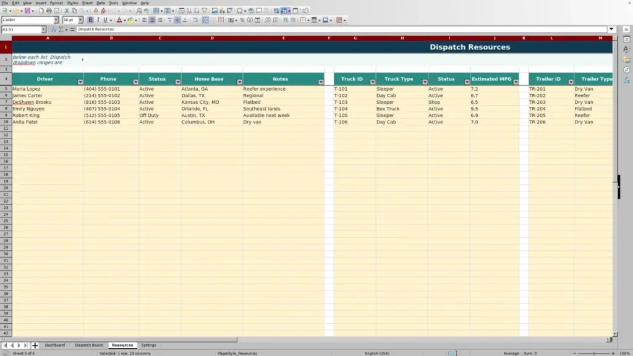Click the Insert Chart icon
Viewport: 633px width, 356px height.
222,11
